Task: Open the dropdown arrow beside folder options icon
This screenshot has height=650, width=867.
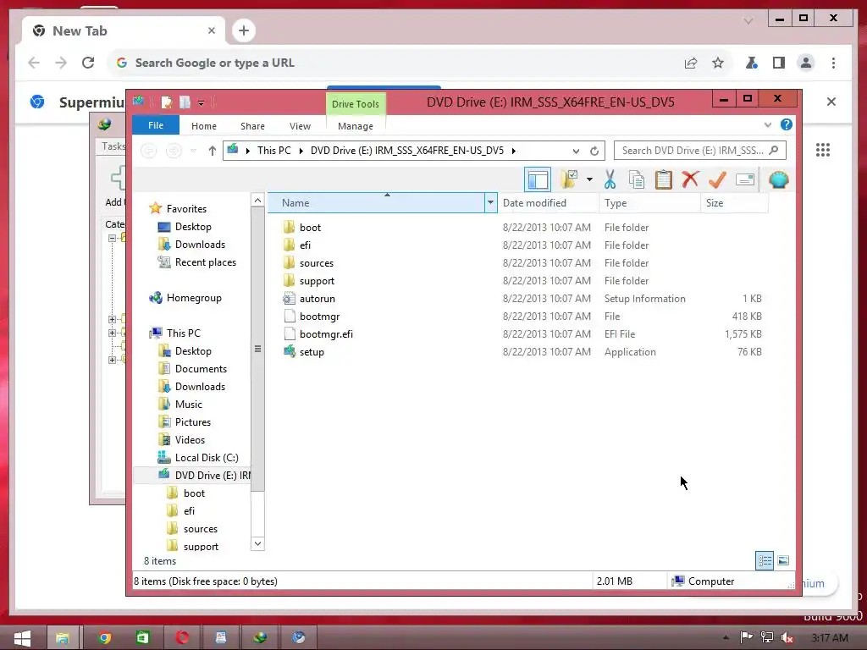Action: pos(589,179)
